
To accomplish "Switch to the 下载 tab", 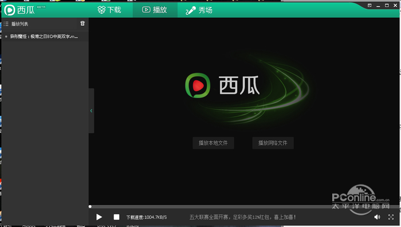I will pos(109,10).
